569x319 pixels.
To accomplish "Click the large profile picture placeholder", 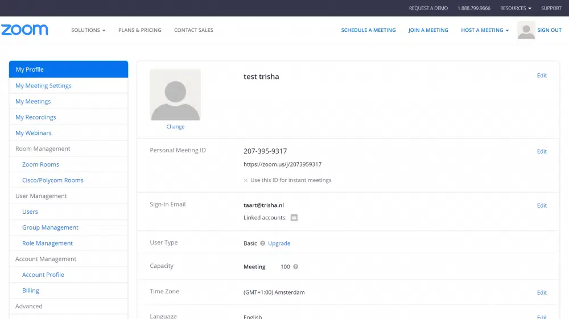I will (x=175, y=95).
